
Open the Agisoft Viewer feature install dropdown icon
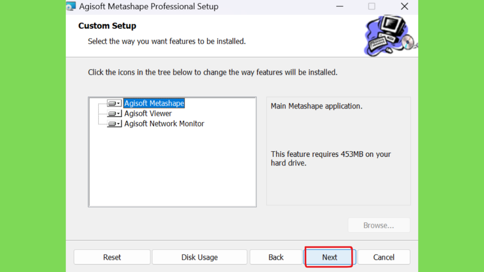pyautogui.click(x=114, y=113)
